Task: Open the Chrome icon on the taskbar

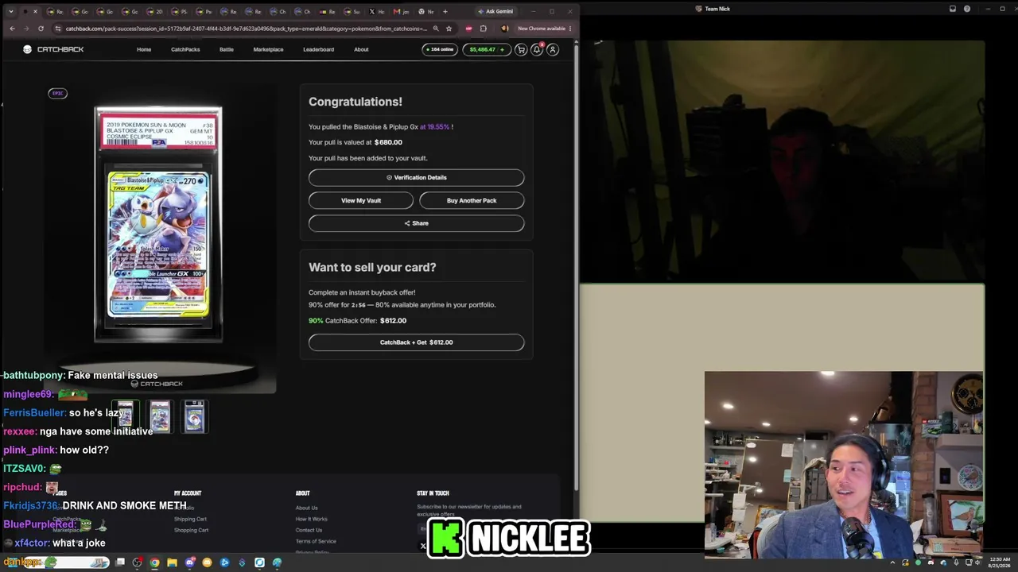Action: 154,562
